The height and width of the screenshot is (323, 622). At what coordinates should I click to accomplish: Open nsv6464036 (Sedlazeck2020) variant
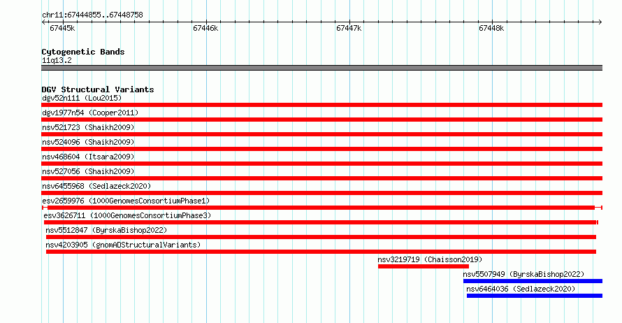[521, 289]
